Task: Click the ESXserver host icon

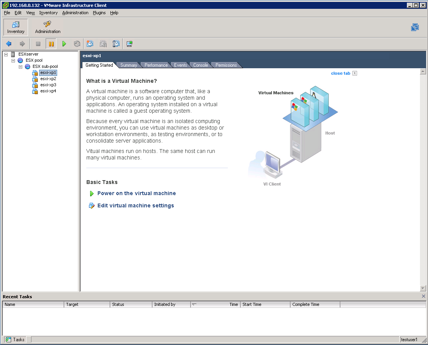Action: [13, 54]
